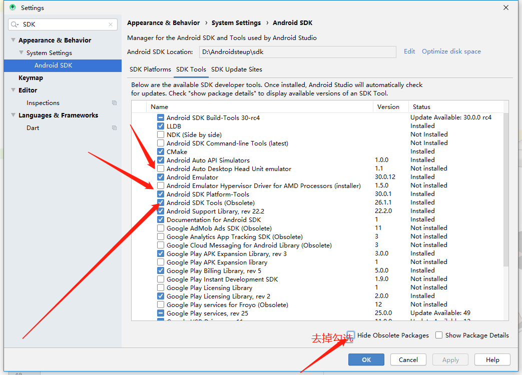Viewport: 522px width, 375px height.
Task: Switch to SDK Tools tab
Action: [x=191, y=69]
